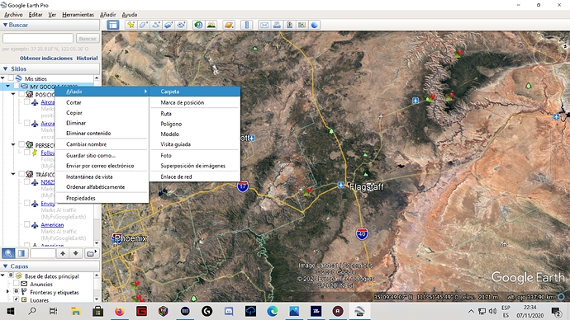Open the planet switcher icon
Screen dimensions: 570x320
tap(229, 25)
